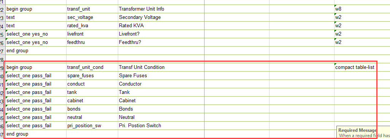Image resolution: width=390 pixels, height=139 pixels.
Task: Select the 'transf_unit' name cell
Action: (92, 9)
